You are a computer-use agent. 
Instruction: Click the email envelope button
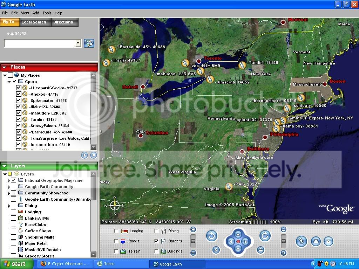tap(328, 241)
